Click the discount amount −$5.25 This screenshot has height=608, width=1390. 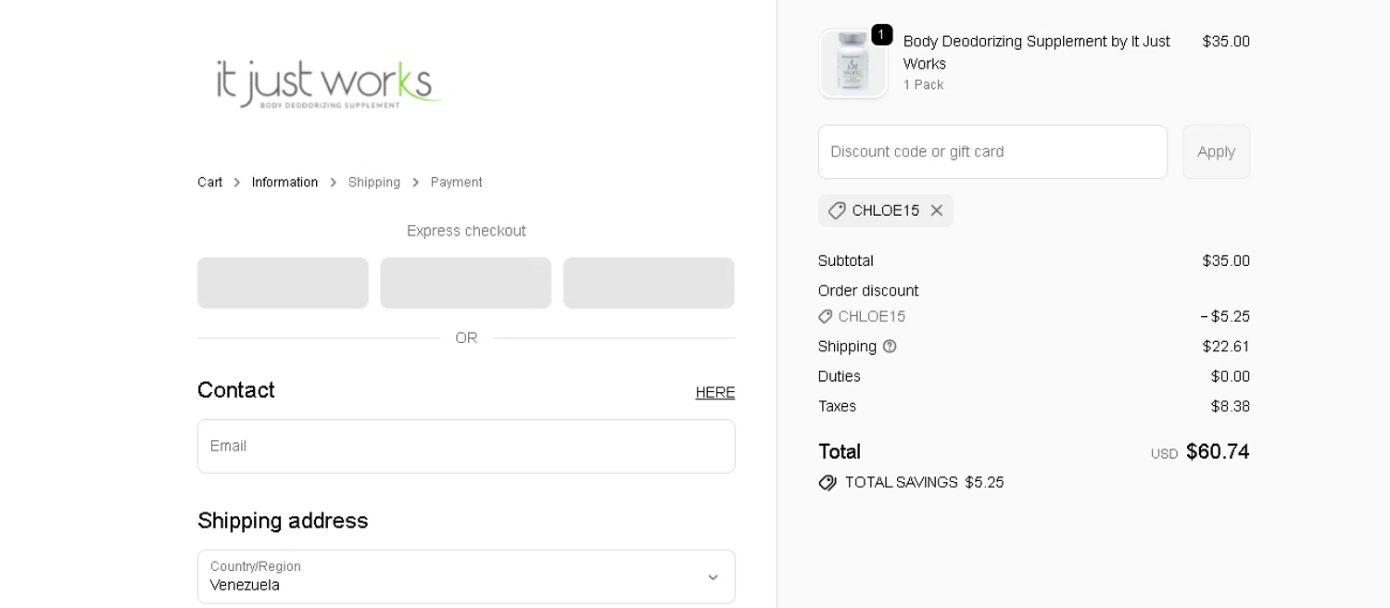1225,317
